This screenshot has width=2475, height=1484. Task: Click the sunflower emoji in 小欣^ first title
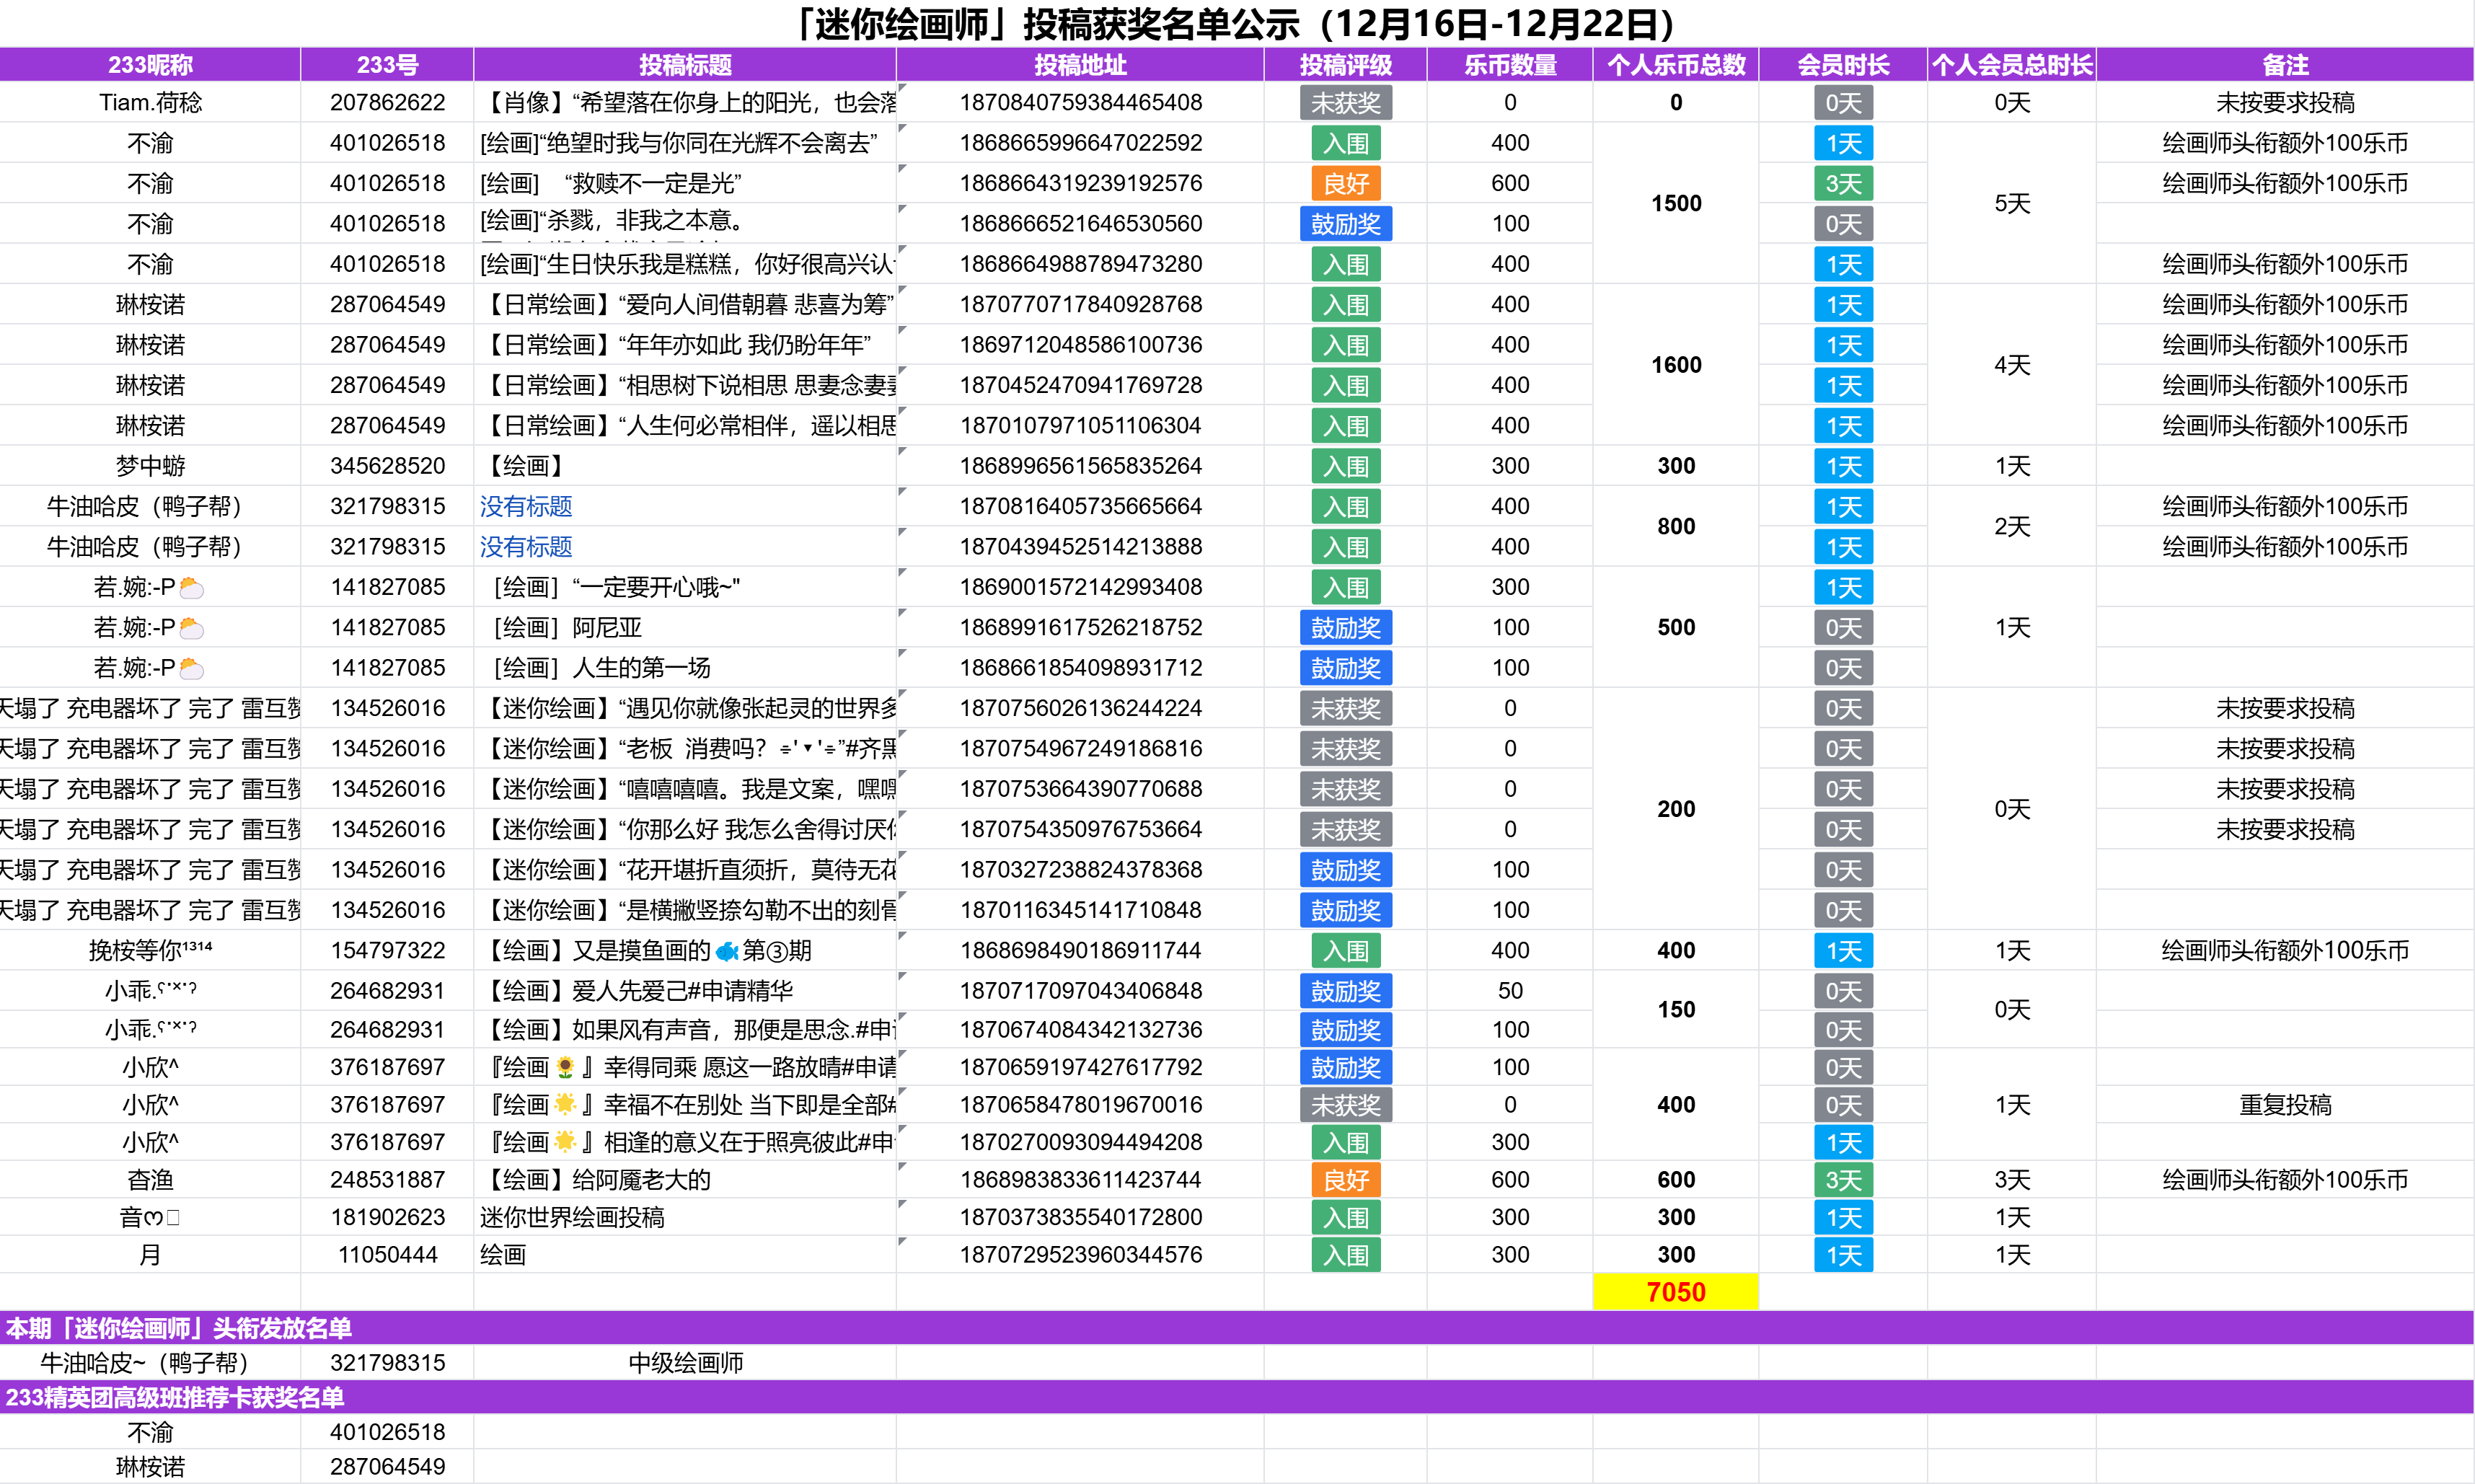pos(565,1068)
